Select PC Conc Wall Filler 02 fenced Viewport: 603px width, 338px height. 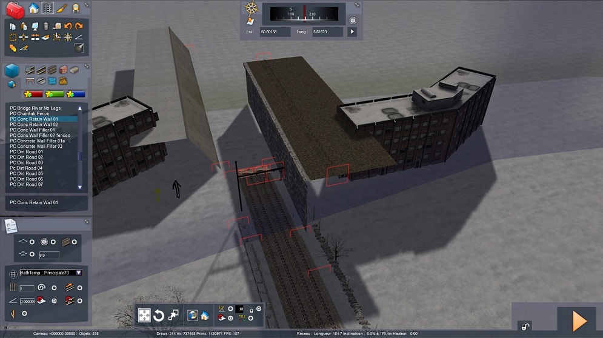point(40,135)
